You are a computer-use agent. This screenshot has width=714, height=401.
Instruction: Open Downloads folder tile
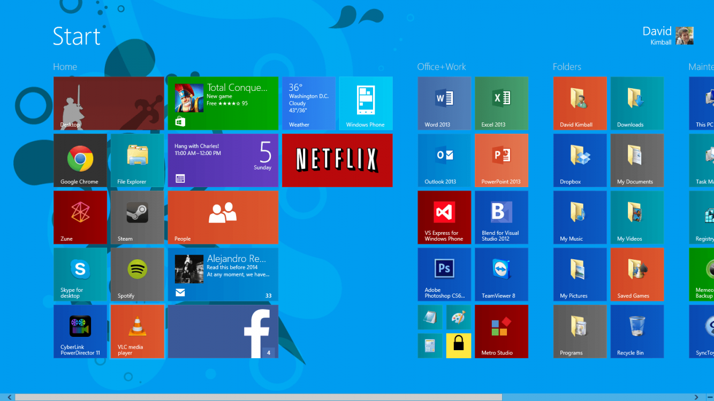pyautogui.click(x=637, y=103)
